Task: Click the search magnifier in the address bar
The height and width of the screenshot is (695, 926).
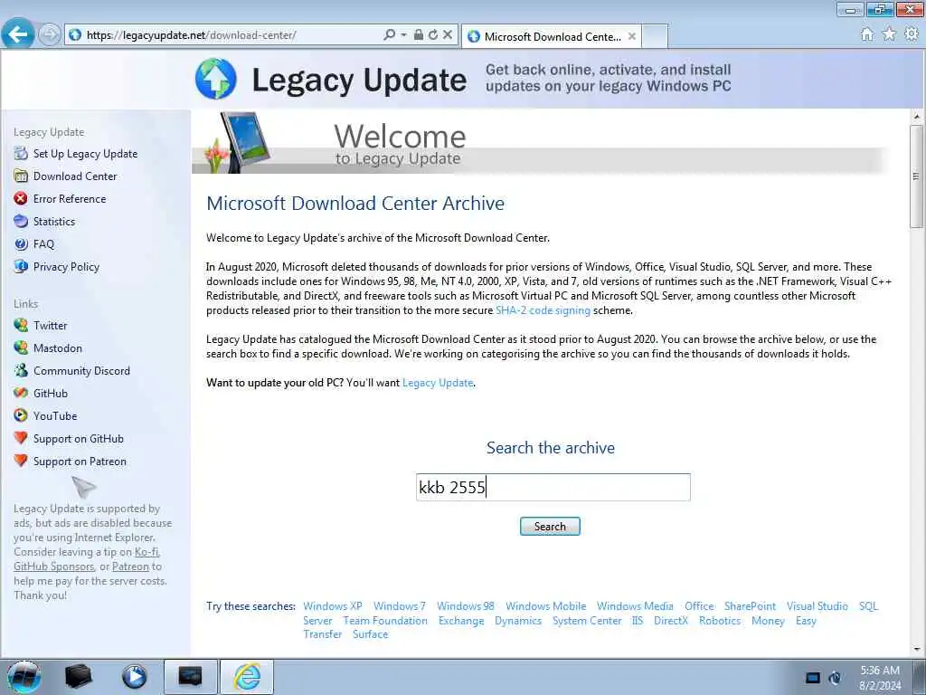Action: coord(389,35)
